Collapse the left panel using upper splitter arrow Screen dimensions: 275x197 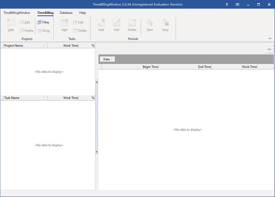(97, 82)
